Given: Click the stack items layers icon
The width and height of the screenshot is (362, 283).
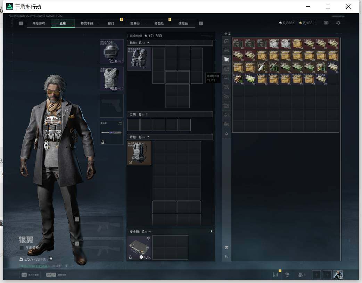Looking at the screenshot, I should (x=227, y=248).
